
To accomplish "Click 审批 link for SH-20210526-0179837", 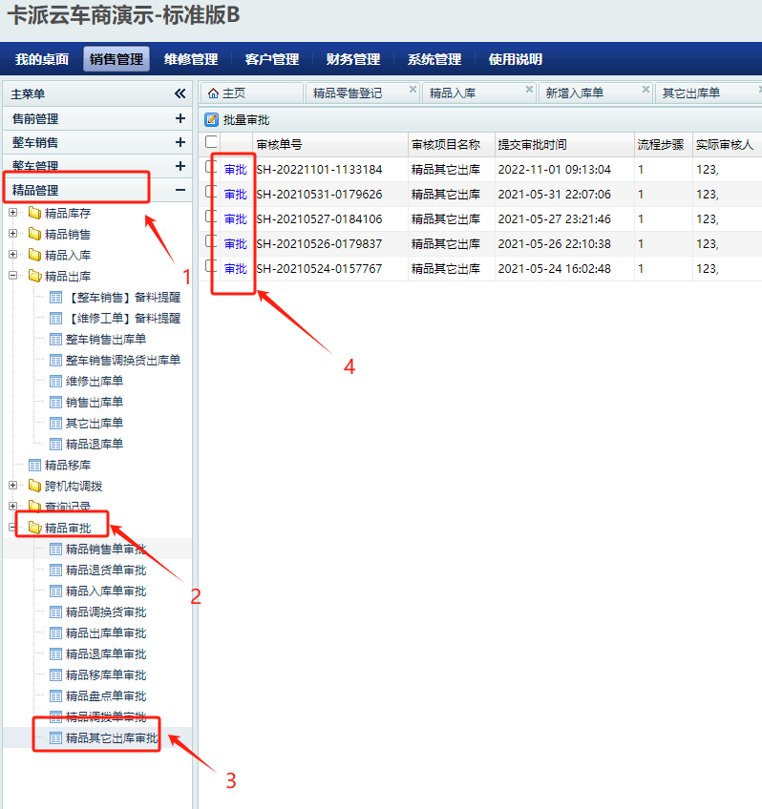I will pyautogui.click(x=235, y=244).
